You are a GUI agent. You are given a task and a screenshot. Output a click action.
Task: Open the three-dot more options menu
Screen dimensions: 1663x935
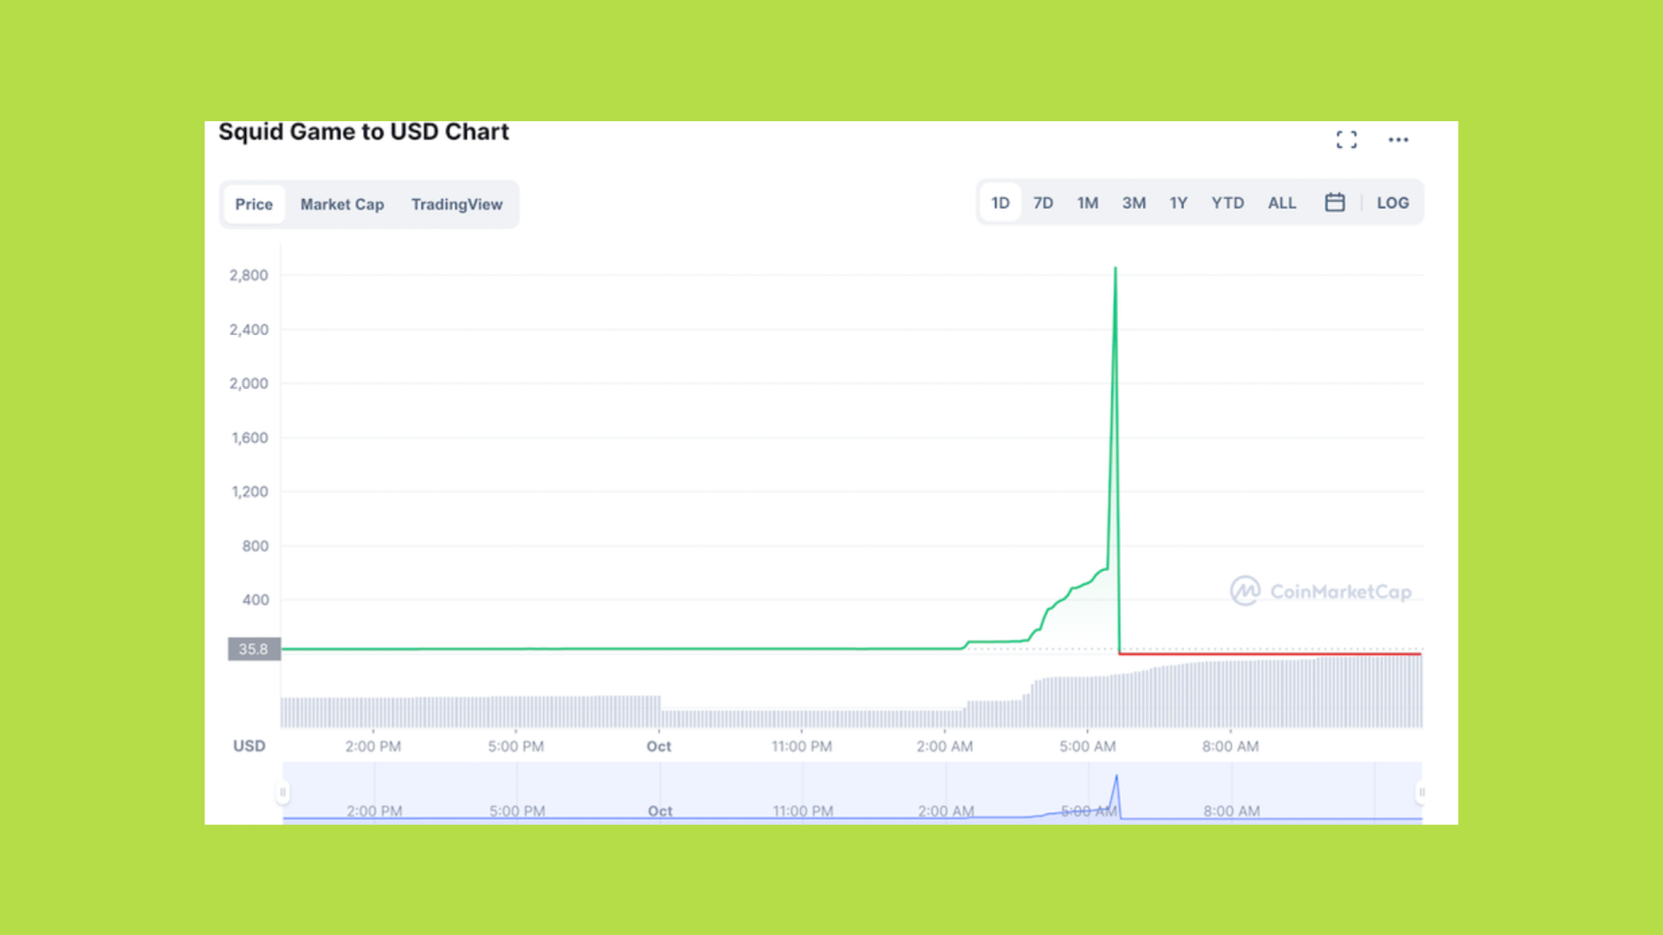[1398, 140]
